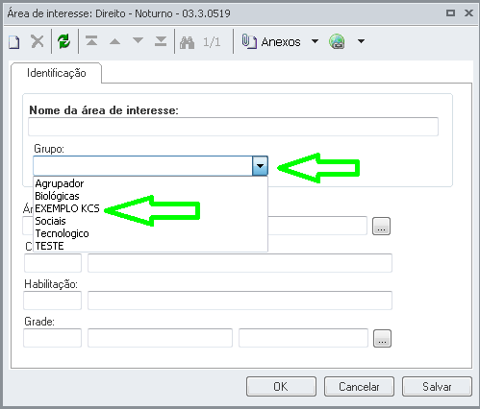The width and height of the screenshot is (480, 409).
Task: Switch to the Identificação tab
Action: point(57,73)
